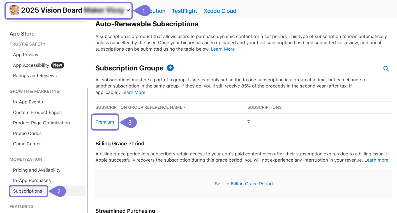Click Learn More about subscription groups
Image resolution: width=397 pixels, height=213 pixels.
tap(133, 92)
